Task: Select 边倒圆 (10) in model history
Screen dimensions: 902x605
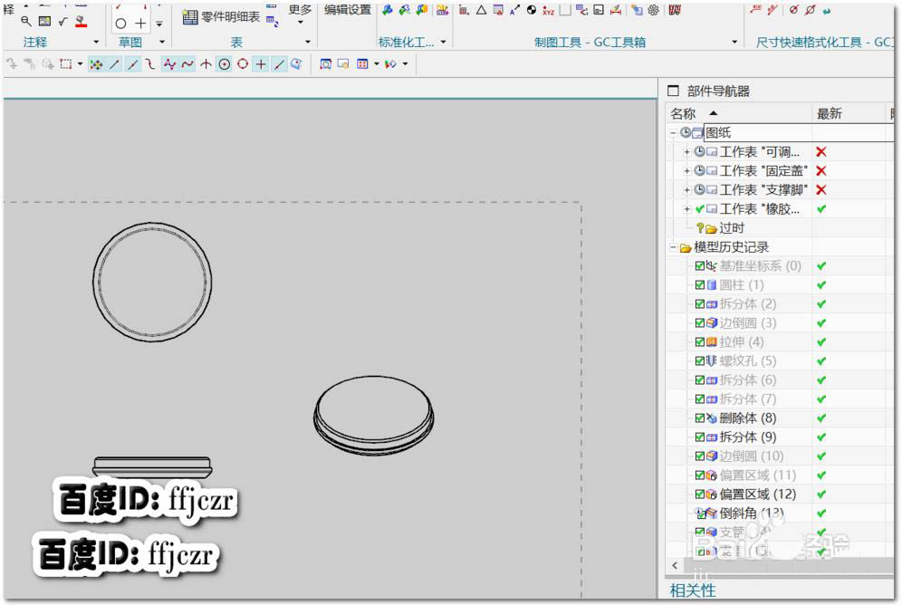Action: click(x=752, y=456)
